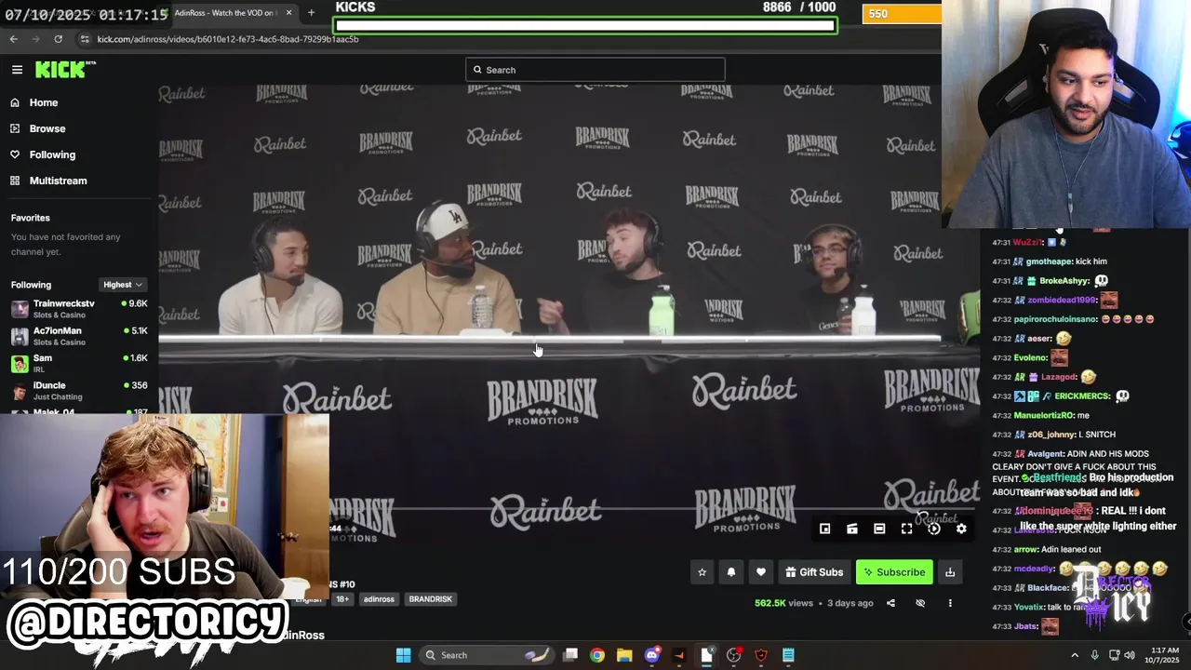Open the Trainwreckstv channel
Viewport: 1191px width, 670px height.
[x=79, y=309]
